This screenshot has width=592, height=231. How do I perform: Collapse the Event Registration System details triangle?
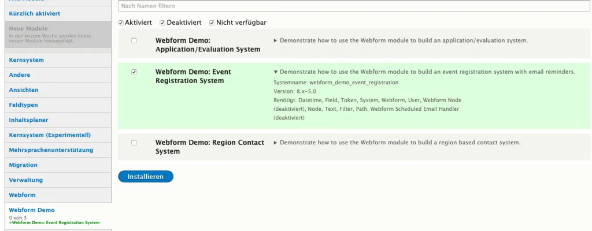[x=276, y=72]
